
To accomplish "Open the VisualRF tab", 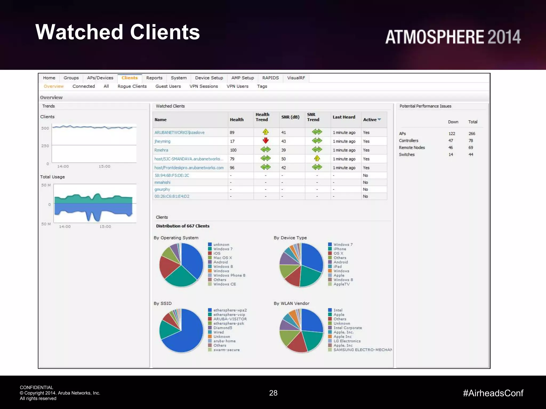I will pyautogui.click(x=296, y=78).
